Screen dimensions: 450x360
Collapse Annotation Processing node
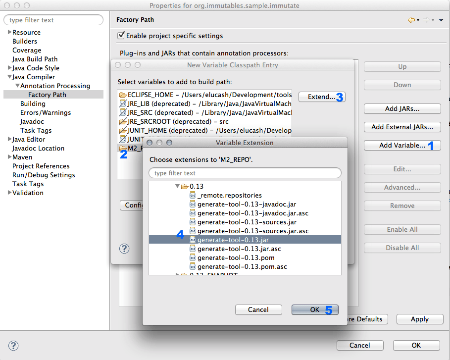tap(17, 86)
